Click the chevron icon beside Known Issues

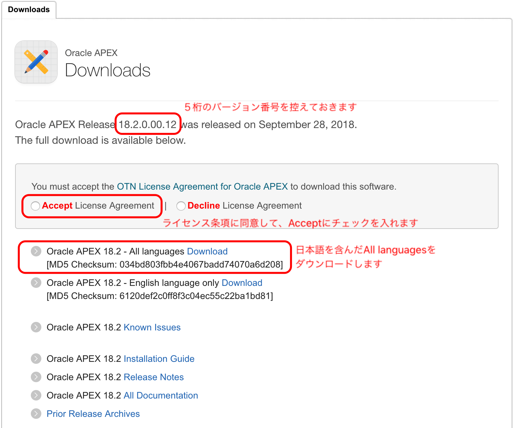(x=36, y=327)
